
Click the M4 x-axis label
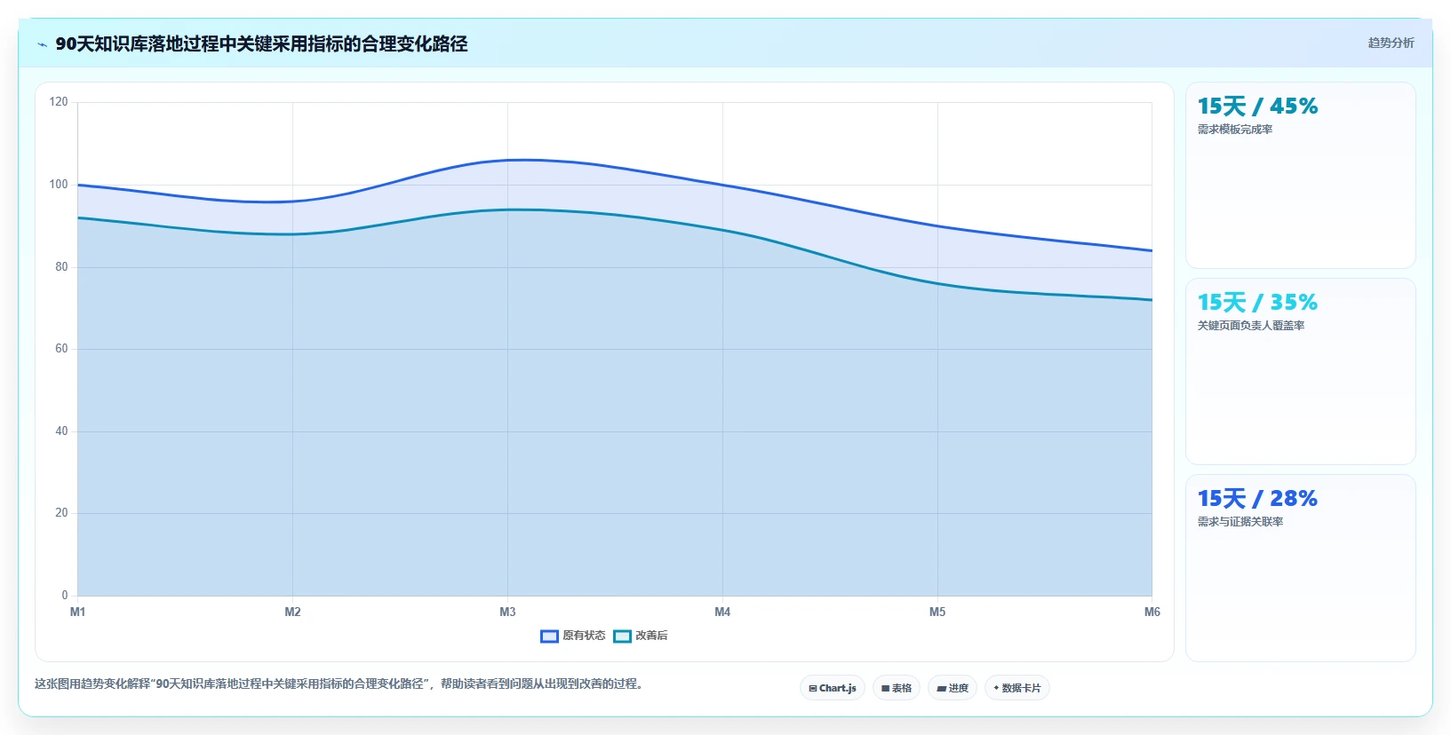coord(722,612)
